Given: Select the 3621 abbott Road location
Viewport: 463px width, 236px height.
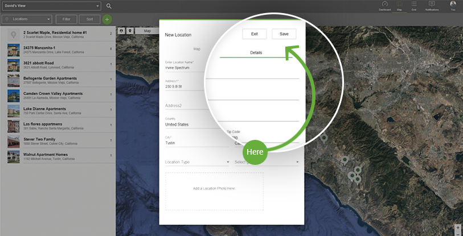Looking at the screenshot, I should [x=60, y=65].
